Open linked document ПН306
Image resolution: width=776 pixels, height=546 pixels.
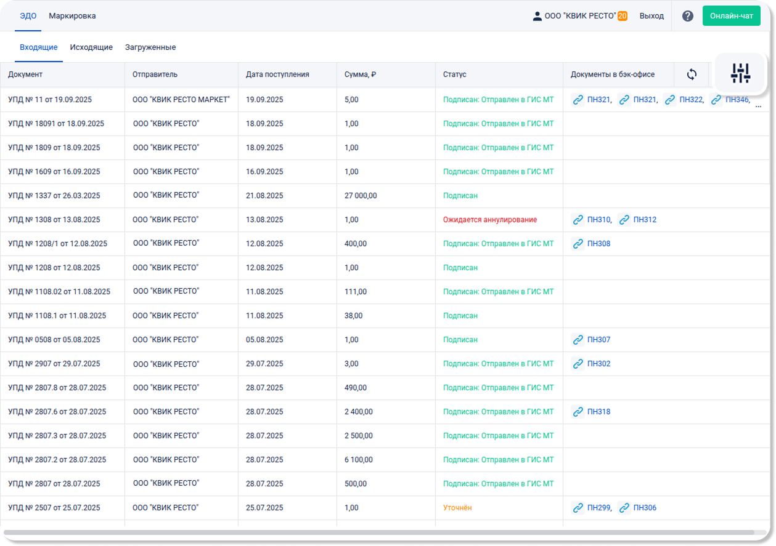point(645,508)
